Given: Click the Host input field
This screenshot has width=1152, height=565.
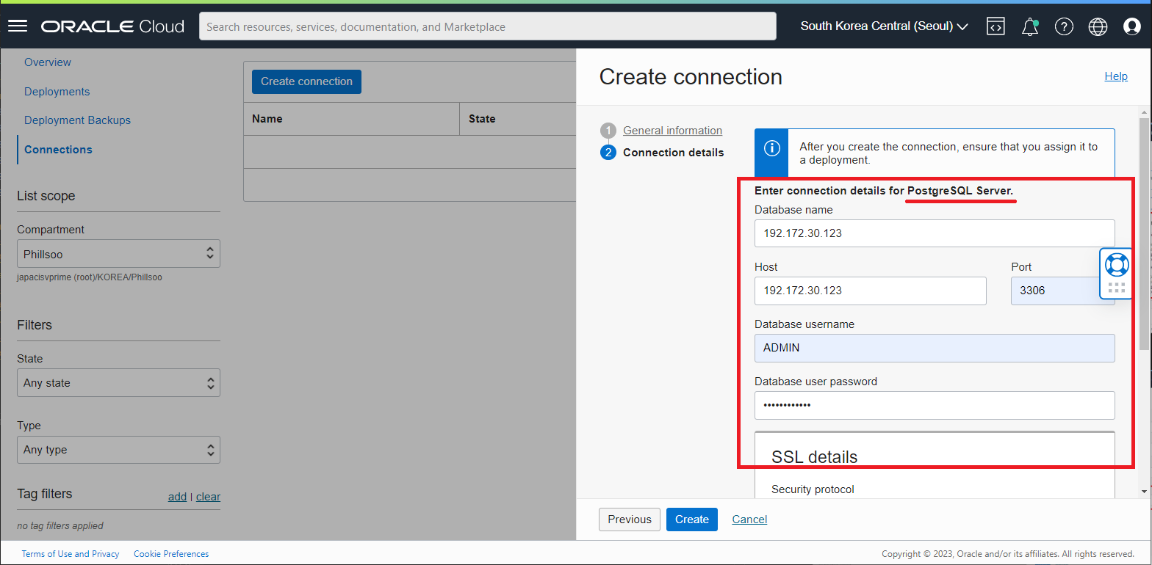Looking at the screenshot, I should pos(870,291).
